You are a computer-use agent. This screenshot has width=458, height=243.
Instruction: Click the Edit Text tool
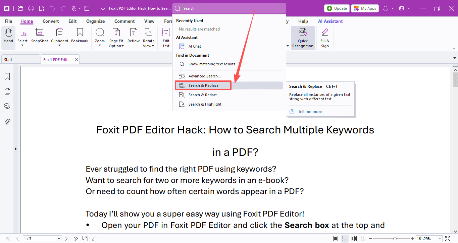(x=166, y=38)
